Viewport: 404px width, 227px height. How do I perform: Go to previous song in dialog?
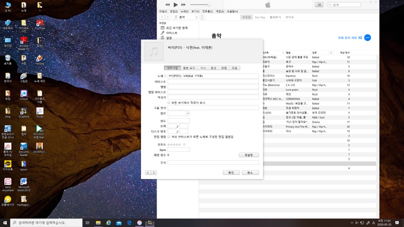(148, 172)
